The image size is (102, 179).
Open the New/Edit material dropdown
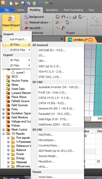34,28
